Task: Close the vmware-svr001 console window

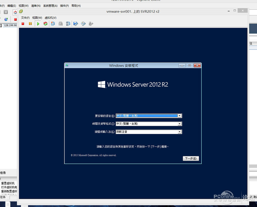Action: (243, 11)
